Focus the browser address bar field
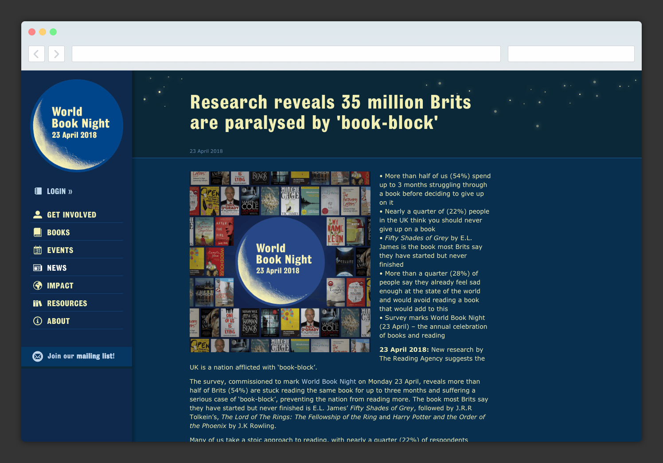 [286, 54]
